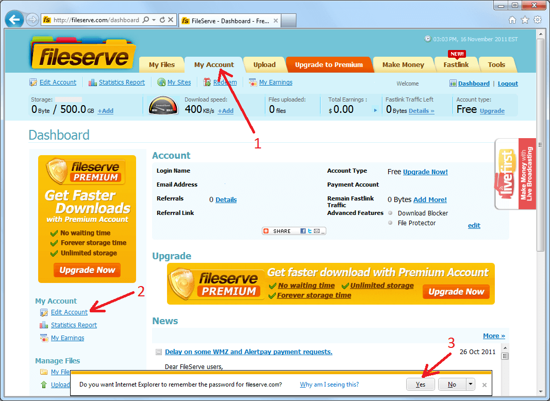Open the Make Money tab
This screenshot has height=401, width=550.
(404, 64)
